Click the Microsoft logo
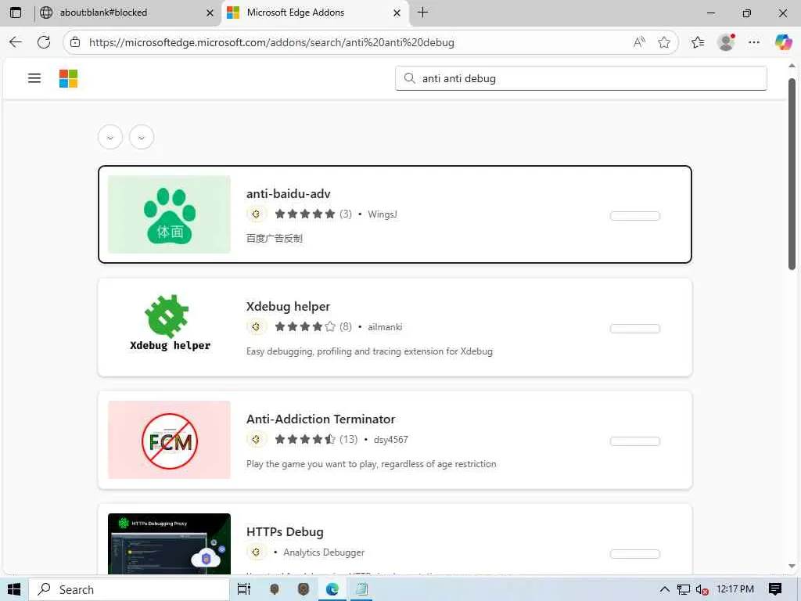This screenshot has height=601, width=801. pos(69,79)
